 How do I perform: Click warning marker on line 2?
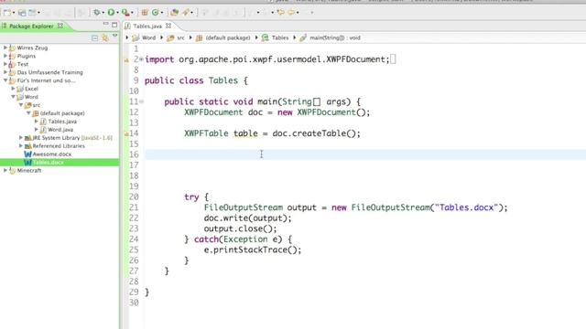click(x=126, y=59)
